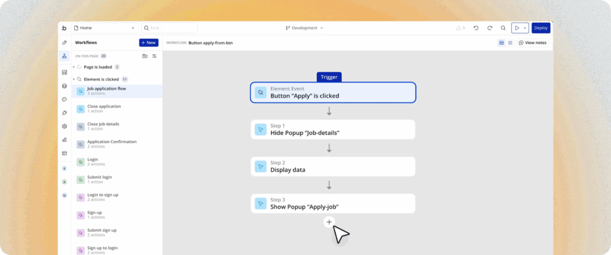Click the Find search field
Viewport: 611px width, 255px height.
(x=169, y=28)
